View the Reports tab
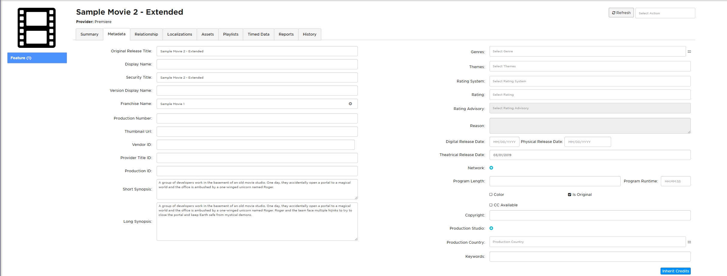The width and height of the screenshot is (727, 276). tap(286, 34)
